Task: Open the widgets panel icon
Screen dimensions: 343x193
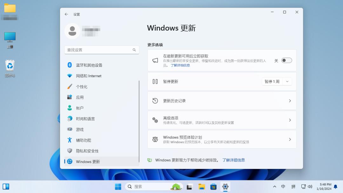Action: pos(6,186)
